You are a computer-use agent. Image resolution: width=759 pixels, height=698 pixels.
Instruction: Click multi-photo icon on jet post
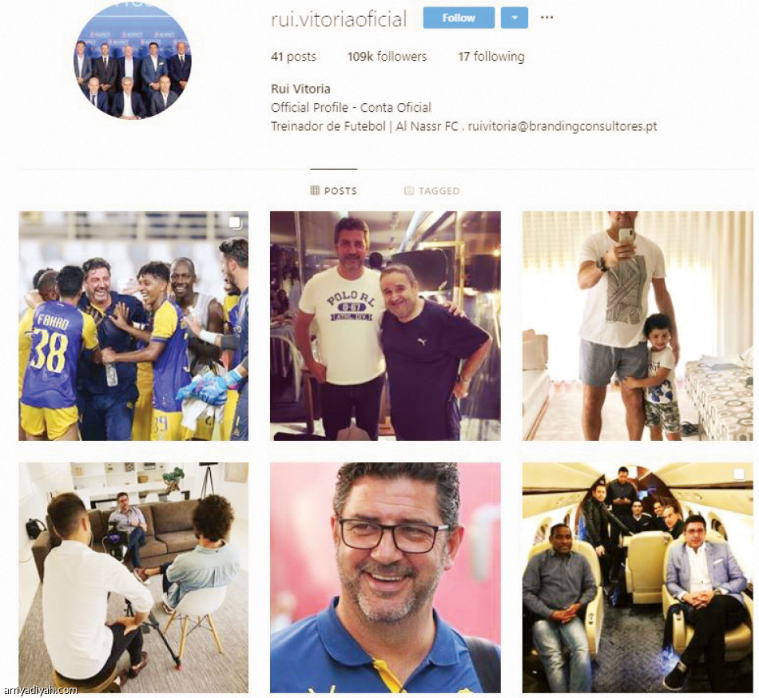pos(739,474)
